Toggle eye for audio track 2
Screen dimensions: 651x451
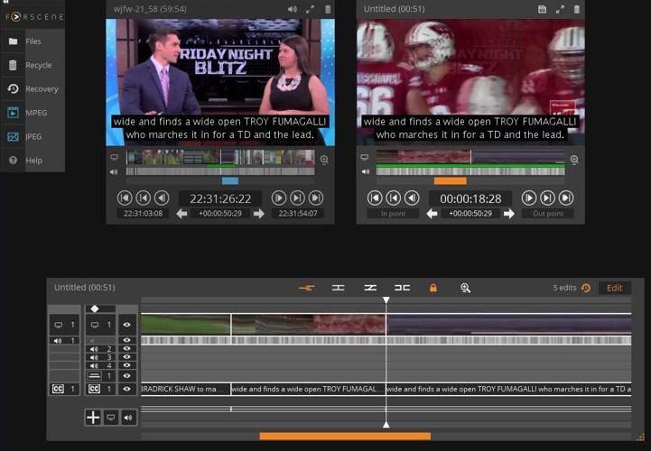tap(126, 349)
